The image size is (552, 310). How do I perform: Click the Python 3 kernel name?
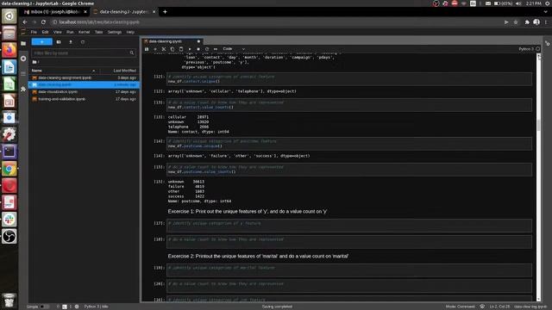tap(526, 49)
